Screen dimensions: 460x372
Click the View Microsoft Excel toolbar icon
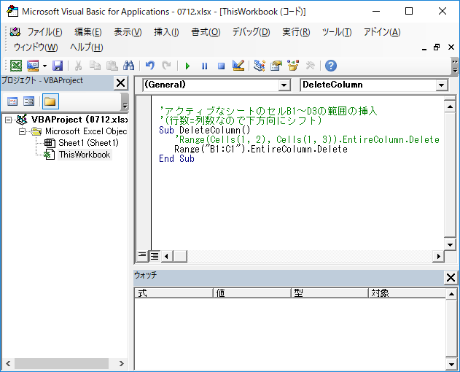click(x=16, y=66)
